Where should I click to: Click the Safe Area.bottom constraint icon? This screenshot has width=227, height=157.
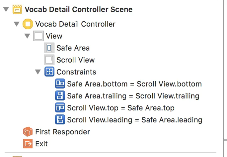[x=60, y=84]
